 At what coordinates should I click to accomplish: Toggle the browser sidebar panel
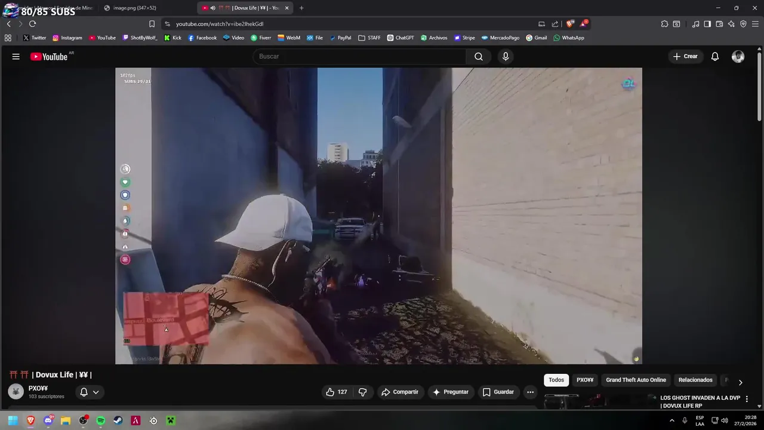pos(707,24)
